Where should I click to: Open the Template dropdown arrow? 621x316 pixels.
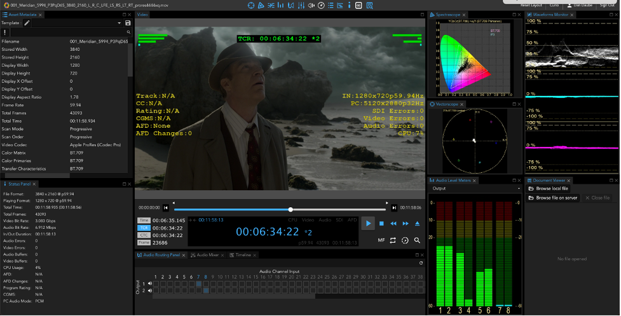[119, 23]
